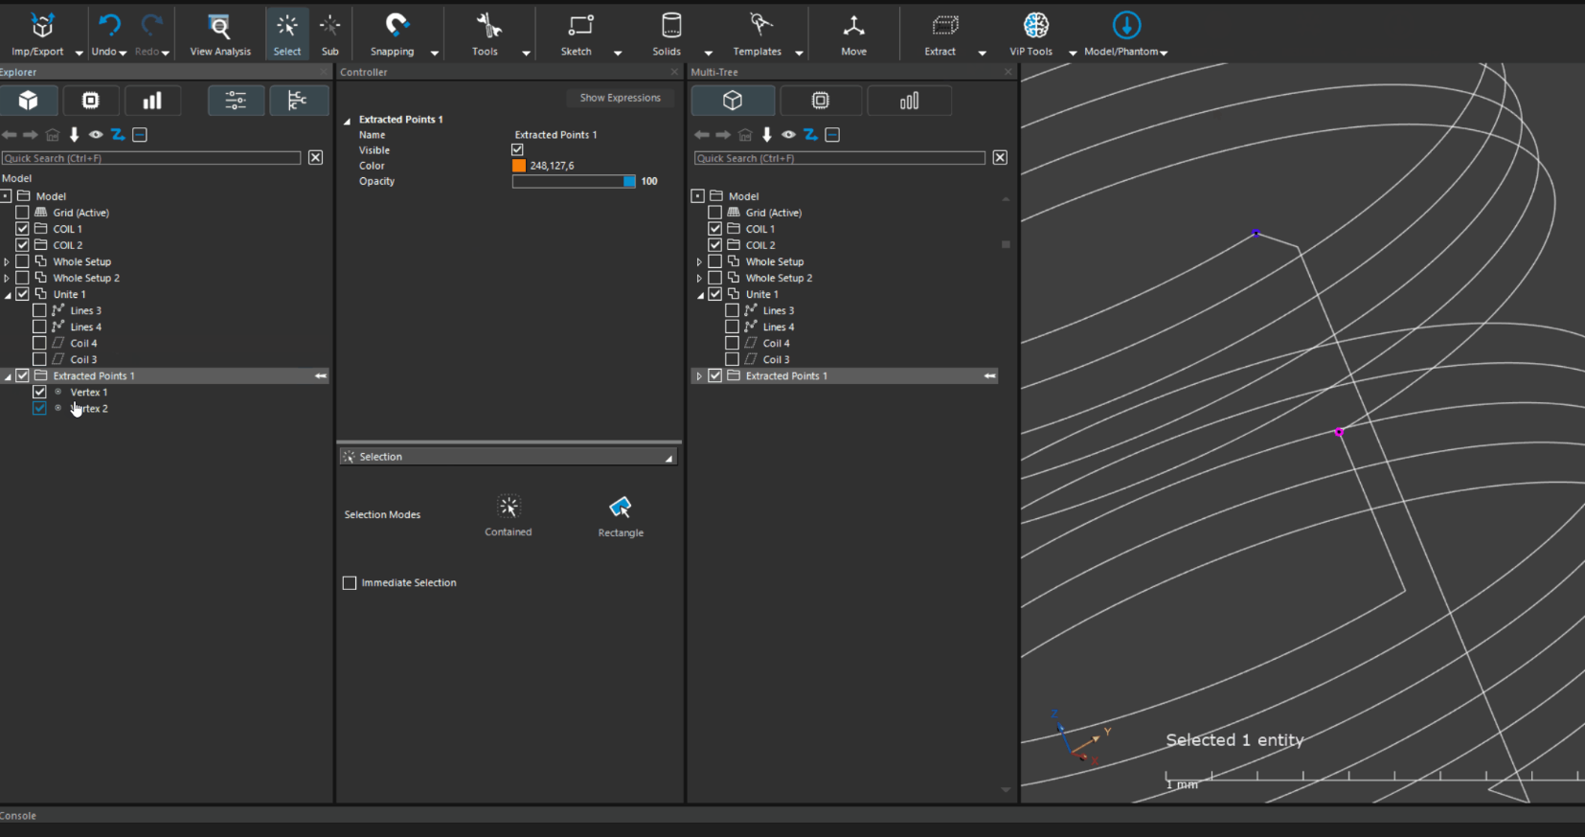This screenshot has height=837, width=1585.
Task: Switch to Multi-Tree simulation tab
Action: (820, 101)
